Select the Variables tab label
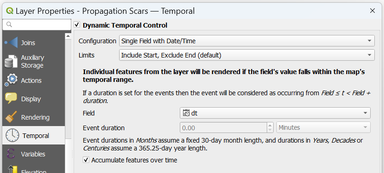Image resolution: width=384 pixels, height=173 pixels. pyautogui.click(x=33, y=154)
